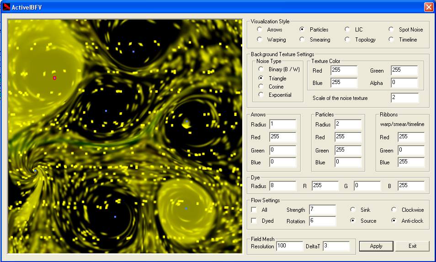Viewport: 436px width, 262px height.
Task: Click the Exit button
Action: [412, 246]
